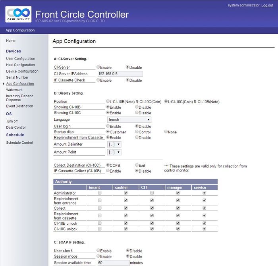Open the Amount Point dropdown

click(x=114, y=152)
